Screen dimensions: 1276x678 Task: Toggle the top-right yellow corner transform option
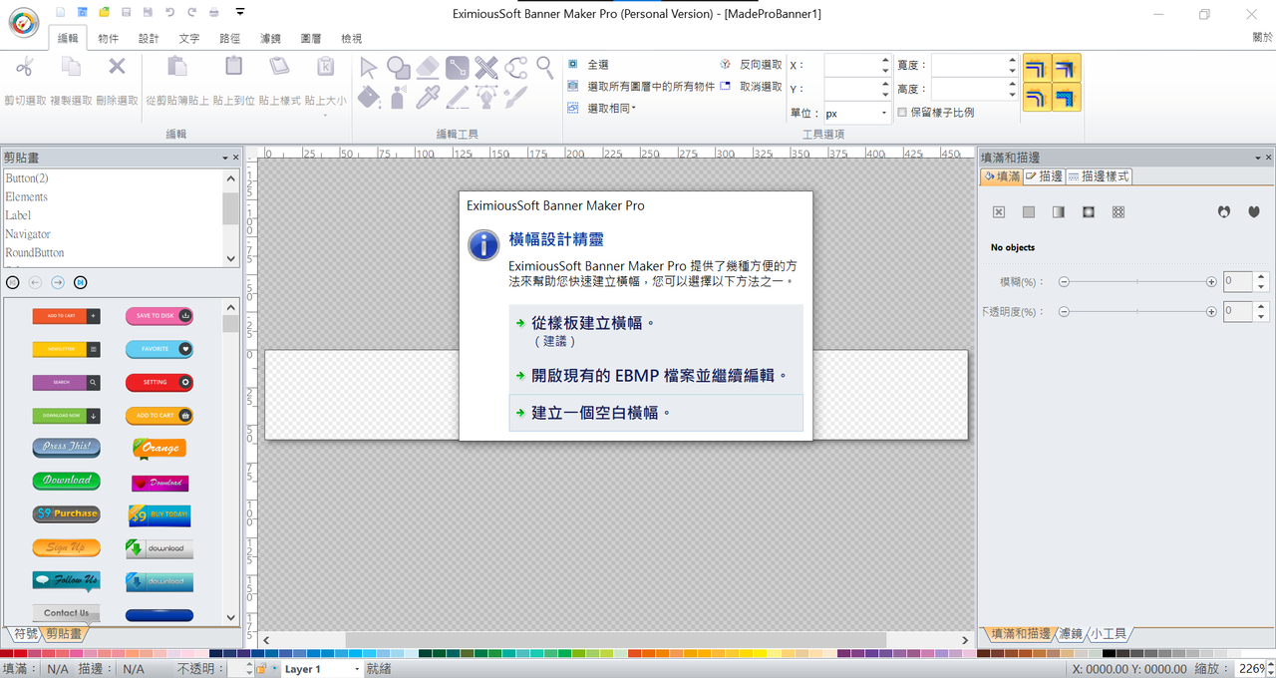coord(1067,68)
